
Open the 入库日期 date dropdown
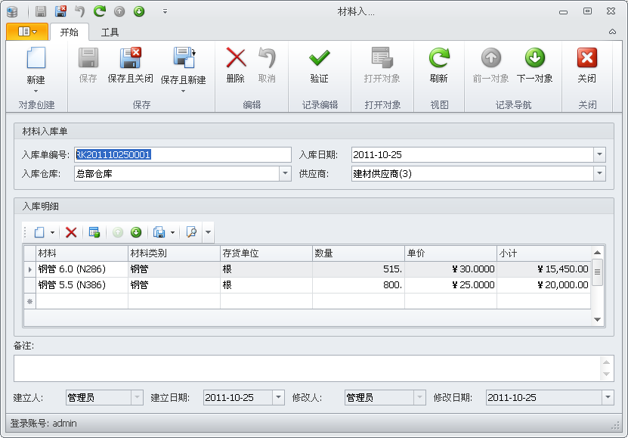pos(599,154)
